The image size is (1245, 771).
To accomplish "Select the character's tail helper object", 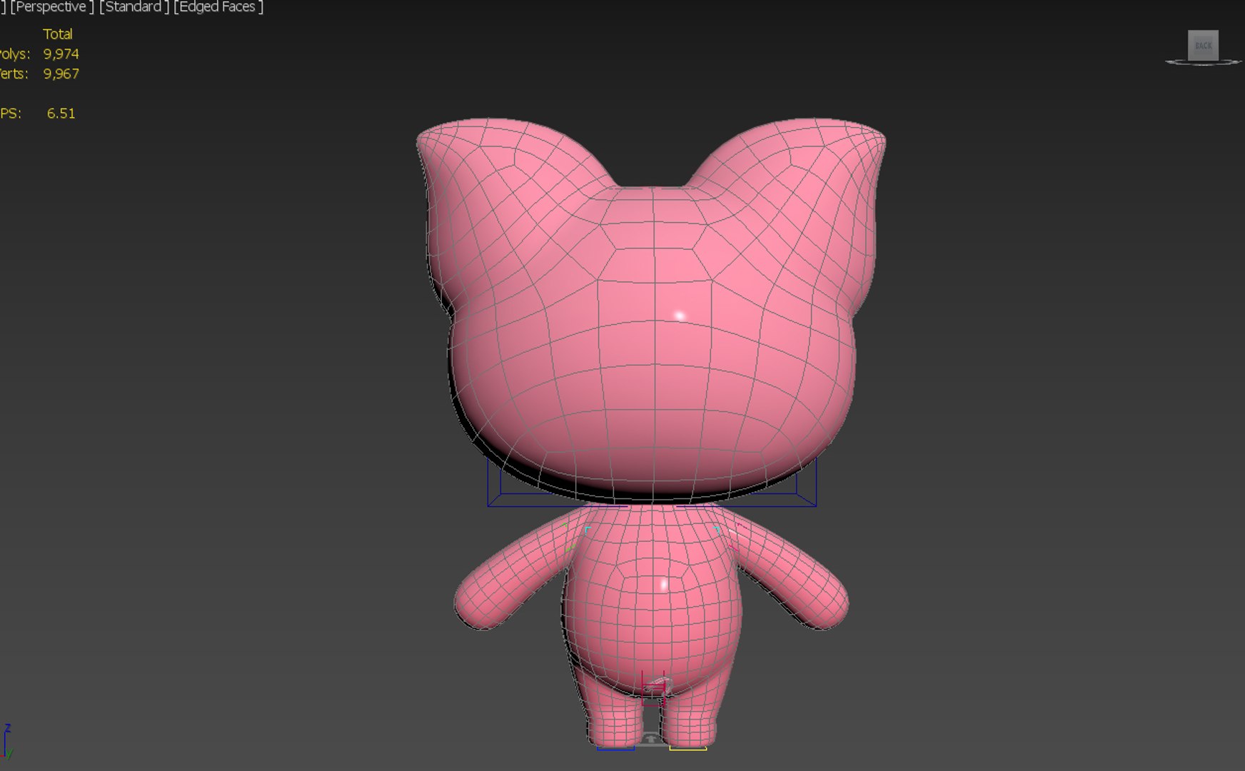I will tap(654, 690).
